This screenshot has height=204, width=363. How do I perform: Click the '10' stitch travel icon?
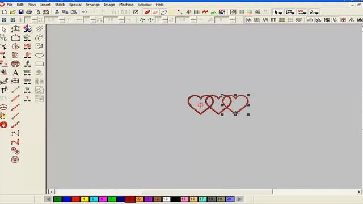[27, 90]
